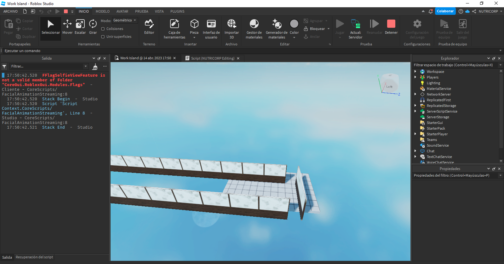Open Generador de materiales

(x=277, y=28)
